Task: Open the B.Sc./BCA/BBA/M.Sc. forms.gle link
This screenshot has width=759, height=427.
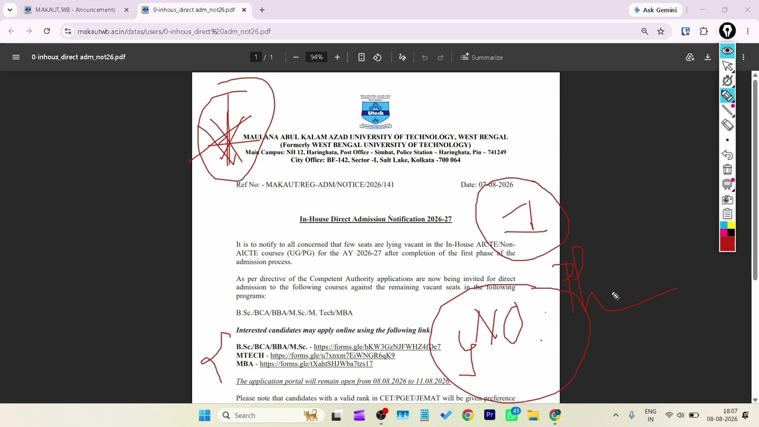Action: (x=377, y=347)
